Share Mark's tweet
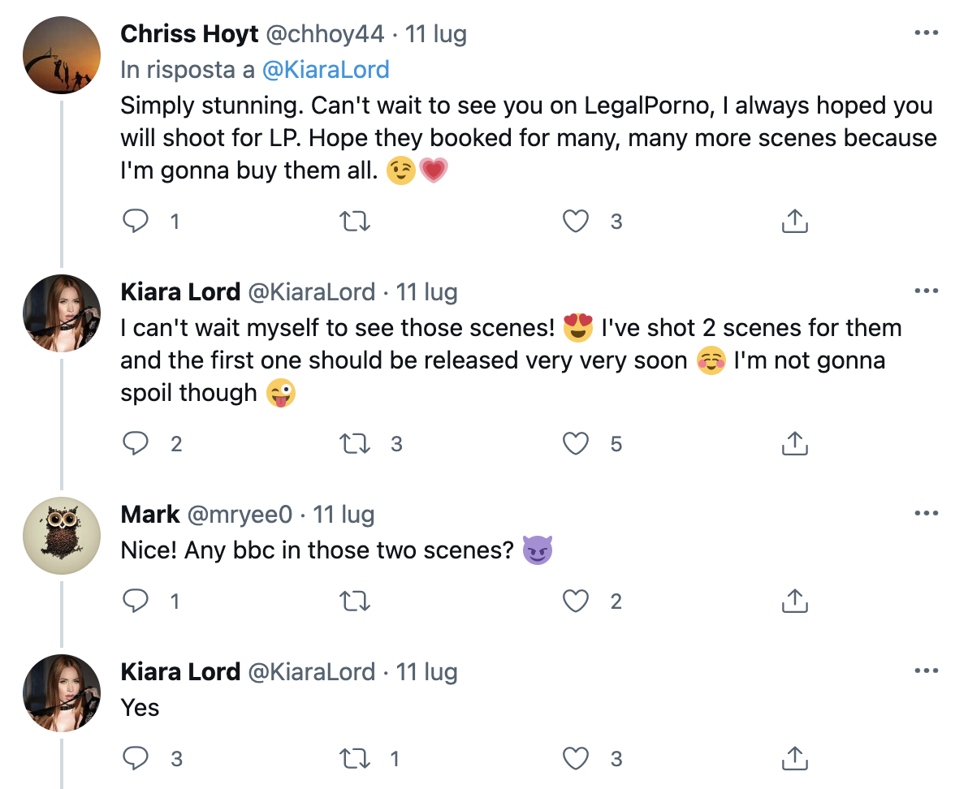This screenshot has height=789, width=968. (795, 601)
